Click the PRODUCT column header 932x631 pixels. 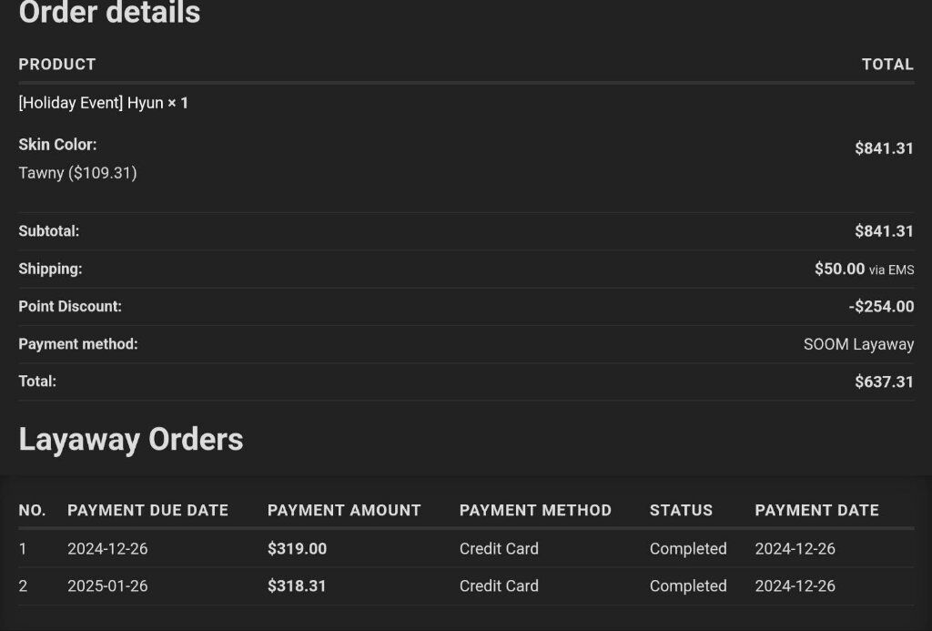57,65
